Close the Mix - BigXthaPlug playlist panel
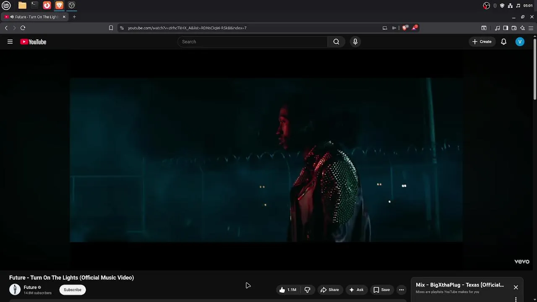Screen dimensions: 537x302 [516, 287]
